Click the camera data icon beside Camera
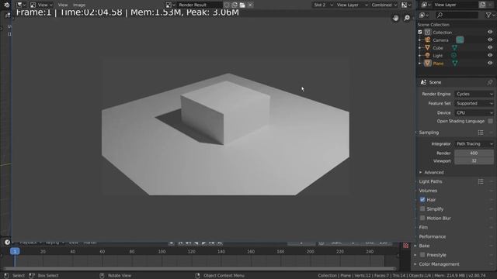This screenshot has height=279, width=497. (460, 40)
